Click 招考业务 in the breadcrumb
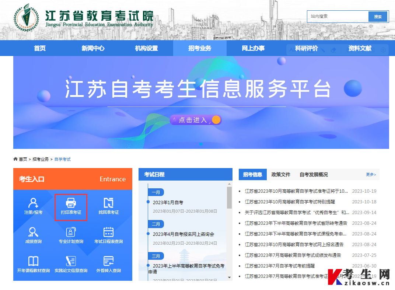This screenshot has height=290, width=395. coord(41,159)
